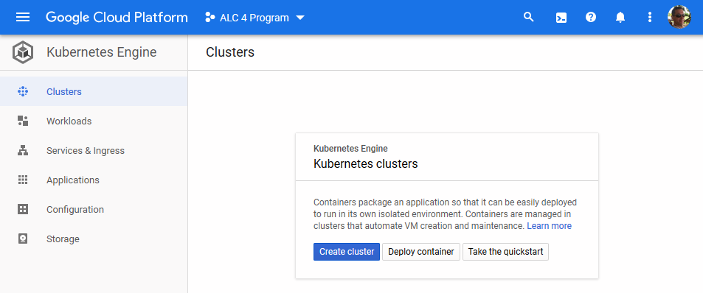Click the Deploy container button

pyautogui.click(x=421, y=252)
